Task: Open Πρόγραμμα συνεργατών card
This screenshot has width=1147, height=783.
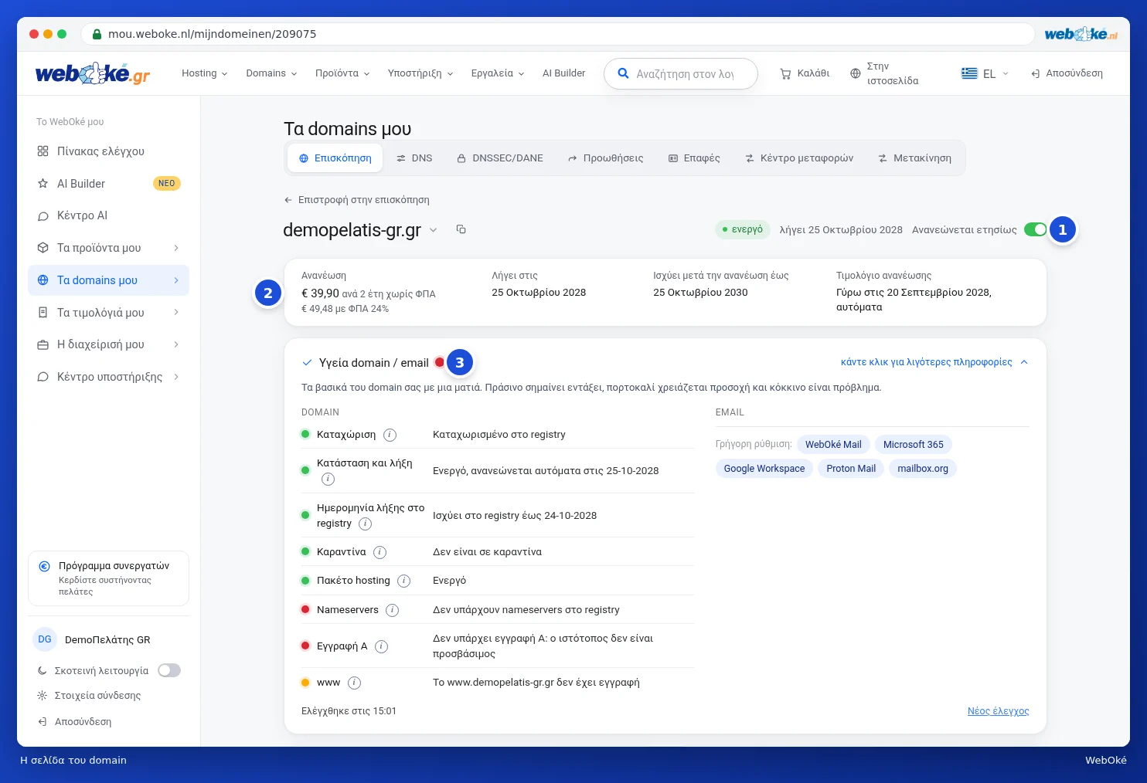Action: tap(108, 578)
